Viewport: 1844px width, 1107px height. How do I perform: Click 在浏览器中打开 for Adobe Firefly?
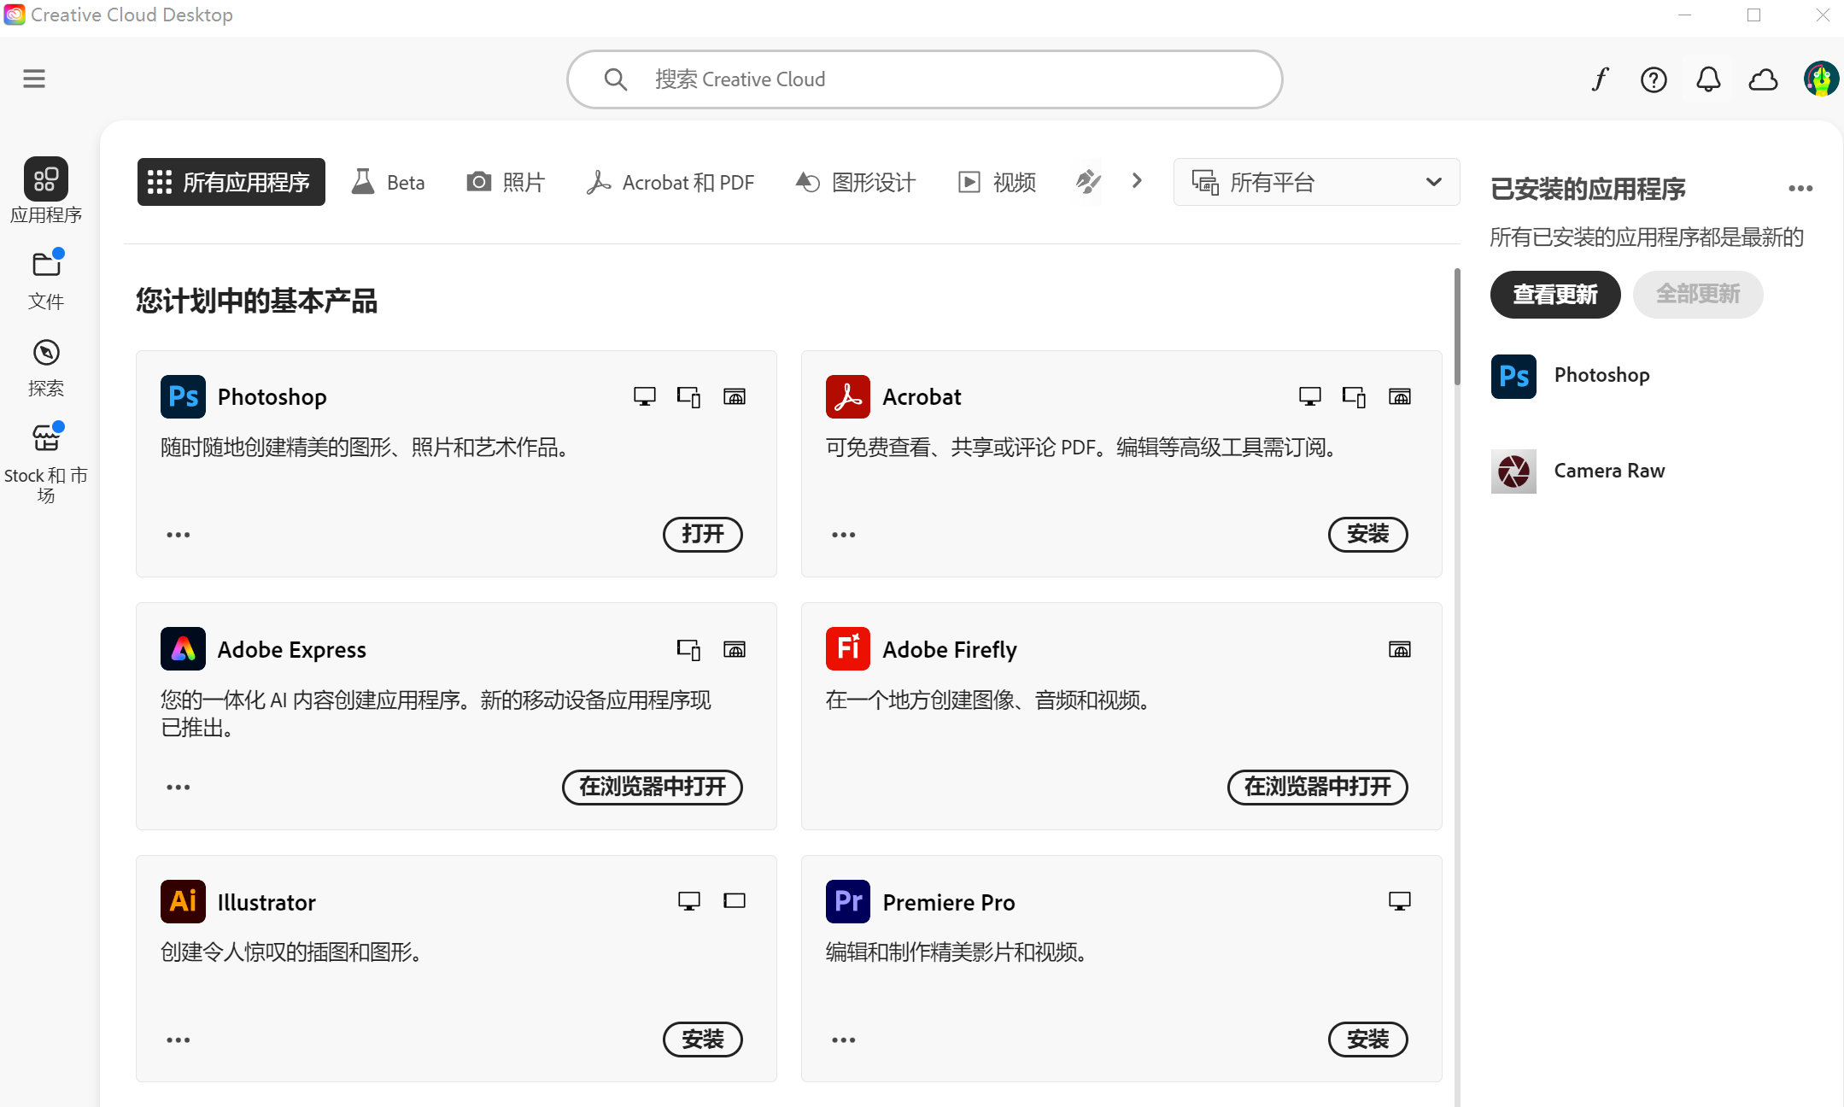click(x=1318, y=787)
